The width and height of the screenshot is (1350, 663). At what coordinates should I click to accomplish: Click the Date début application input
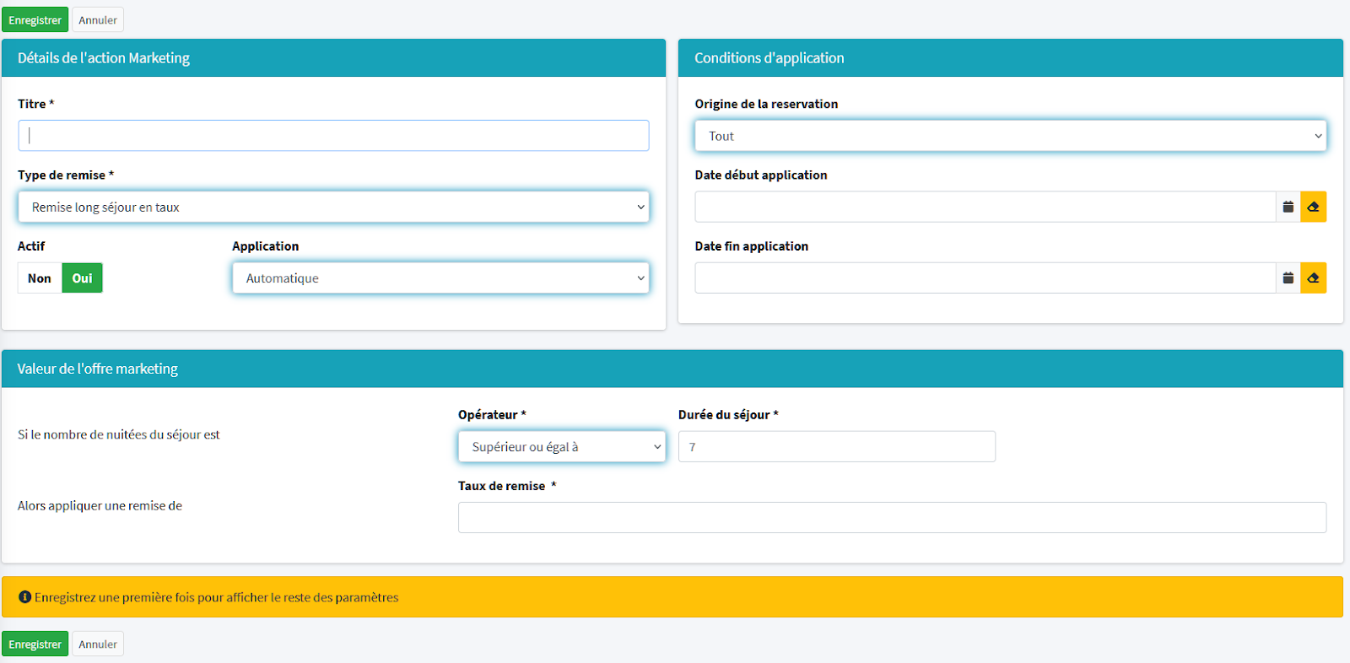[985, 208]
